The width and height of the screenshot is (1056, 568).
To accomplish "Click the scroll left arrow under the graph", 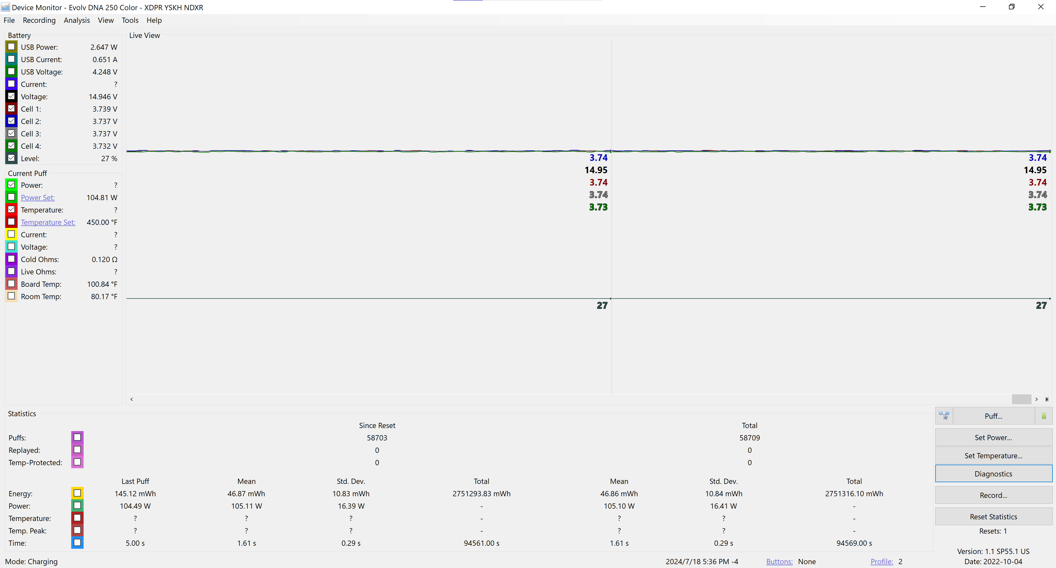I will (x=132, y=399).
